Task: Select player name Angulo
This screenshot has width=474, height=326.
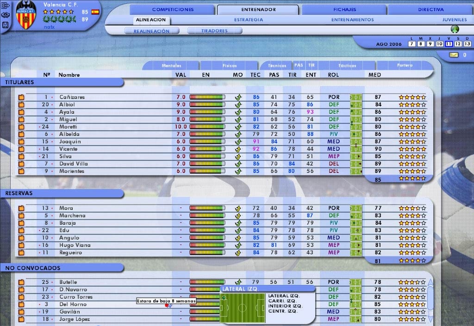Action: [x=69, y=238]
